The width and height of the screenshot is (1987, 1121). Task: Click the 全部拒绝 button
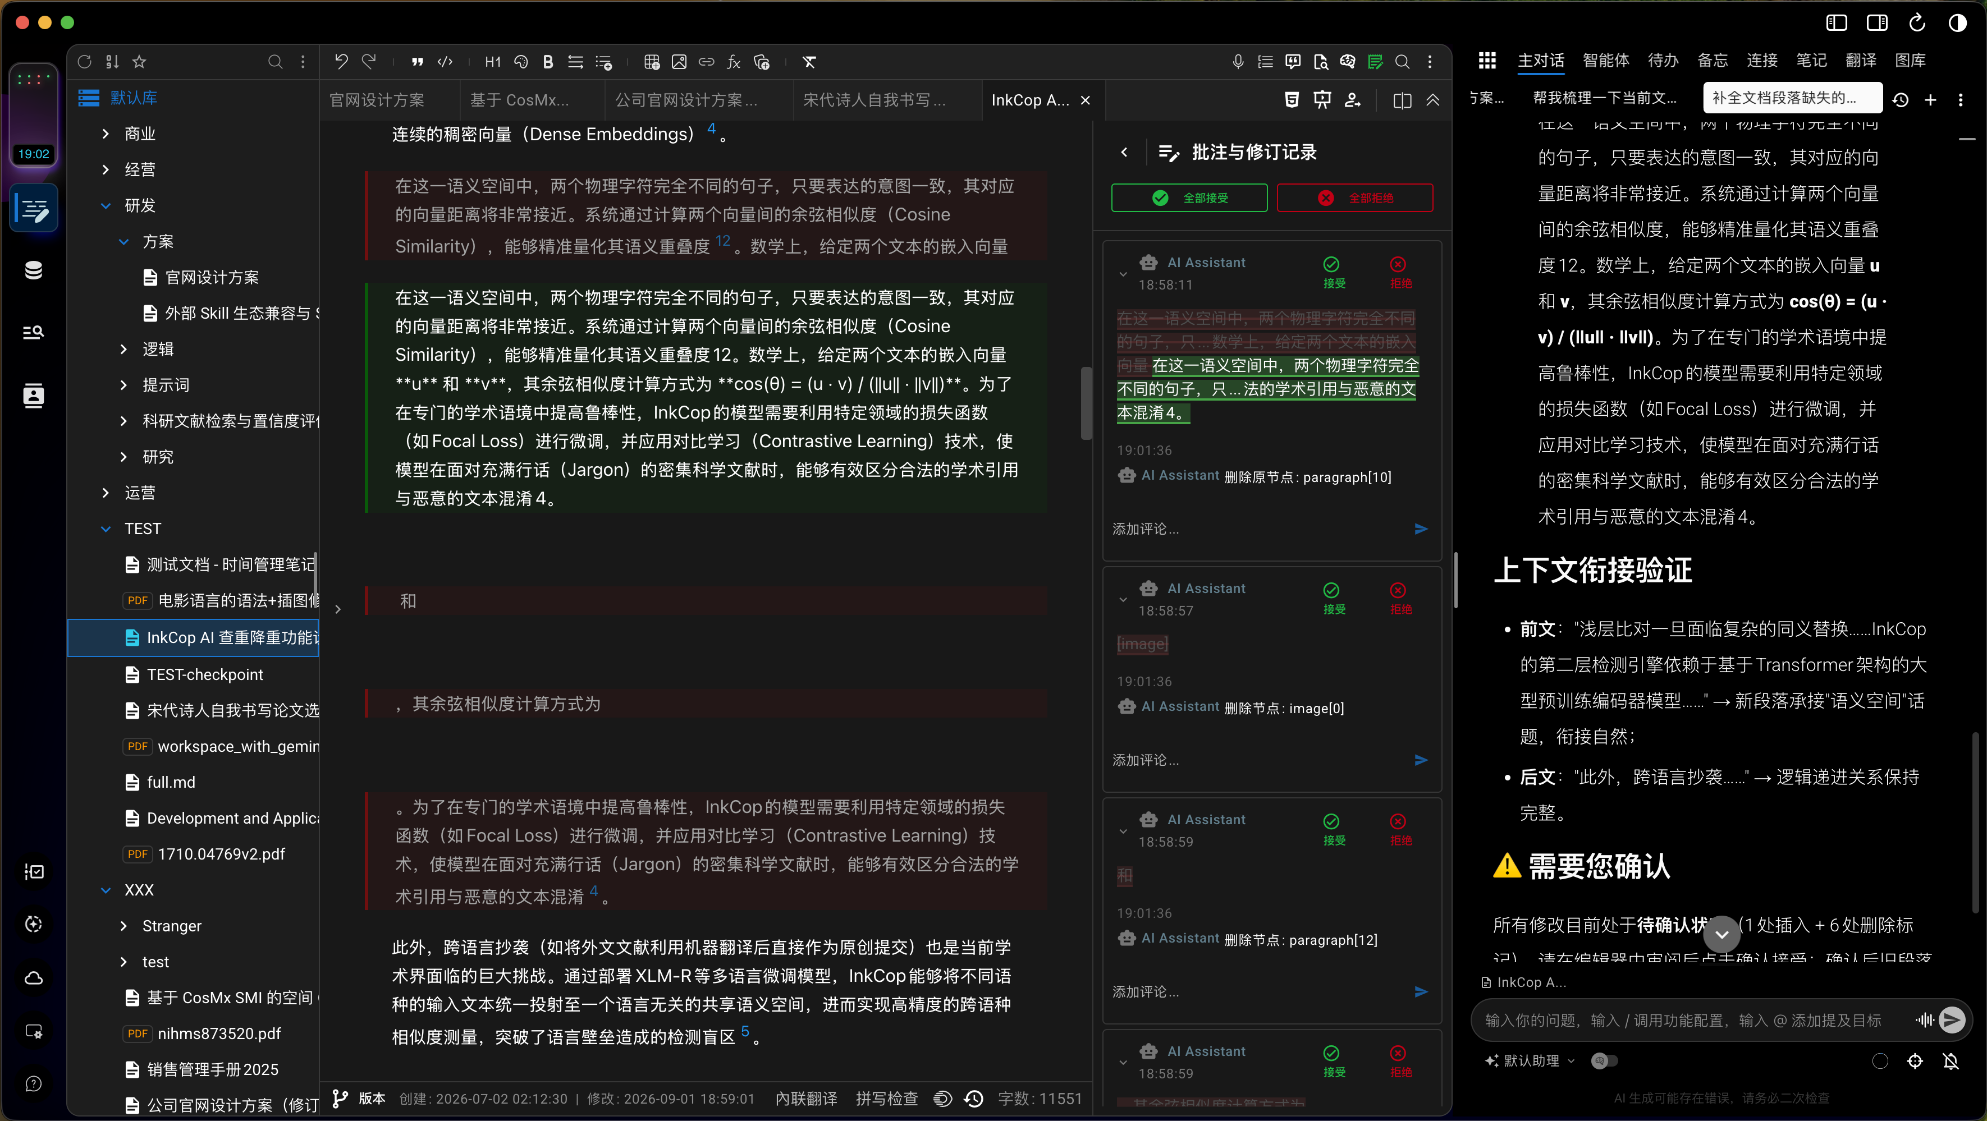pos(1354,198)
